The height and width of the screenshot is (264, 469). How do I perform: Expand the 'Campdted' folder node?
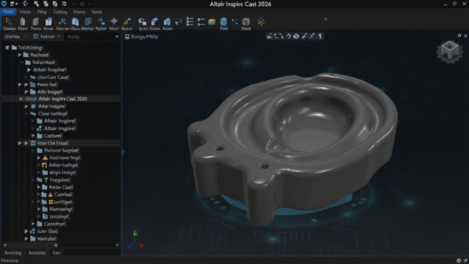pyautogui.click(x=33, y=224)
